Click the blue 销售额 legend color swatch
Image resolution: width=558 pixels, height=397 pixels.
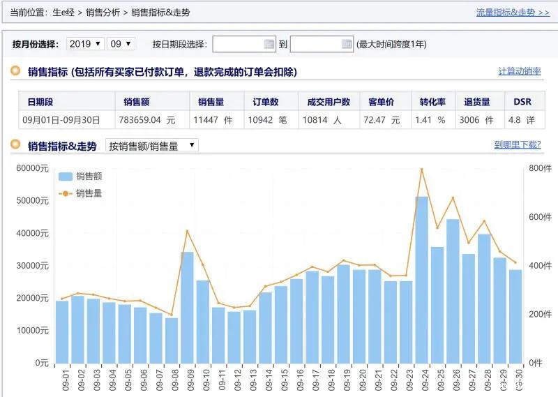(x=66, y=177)
